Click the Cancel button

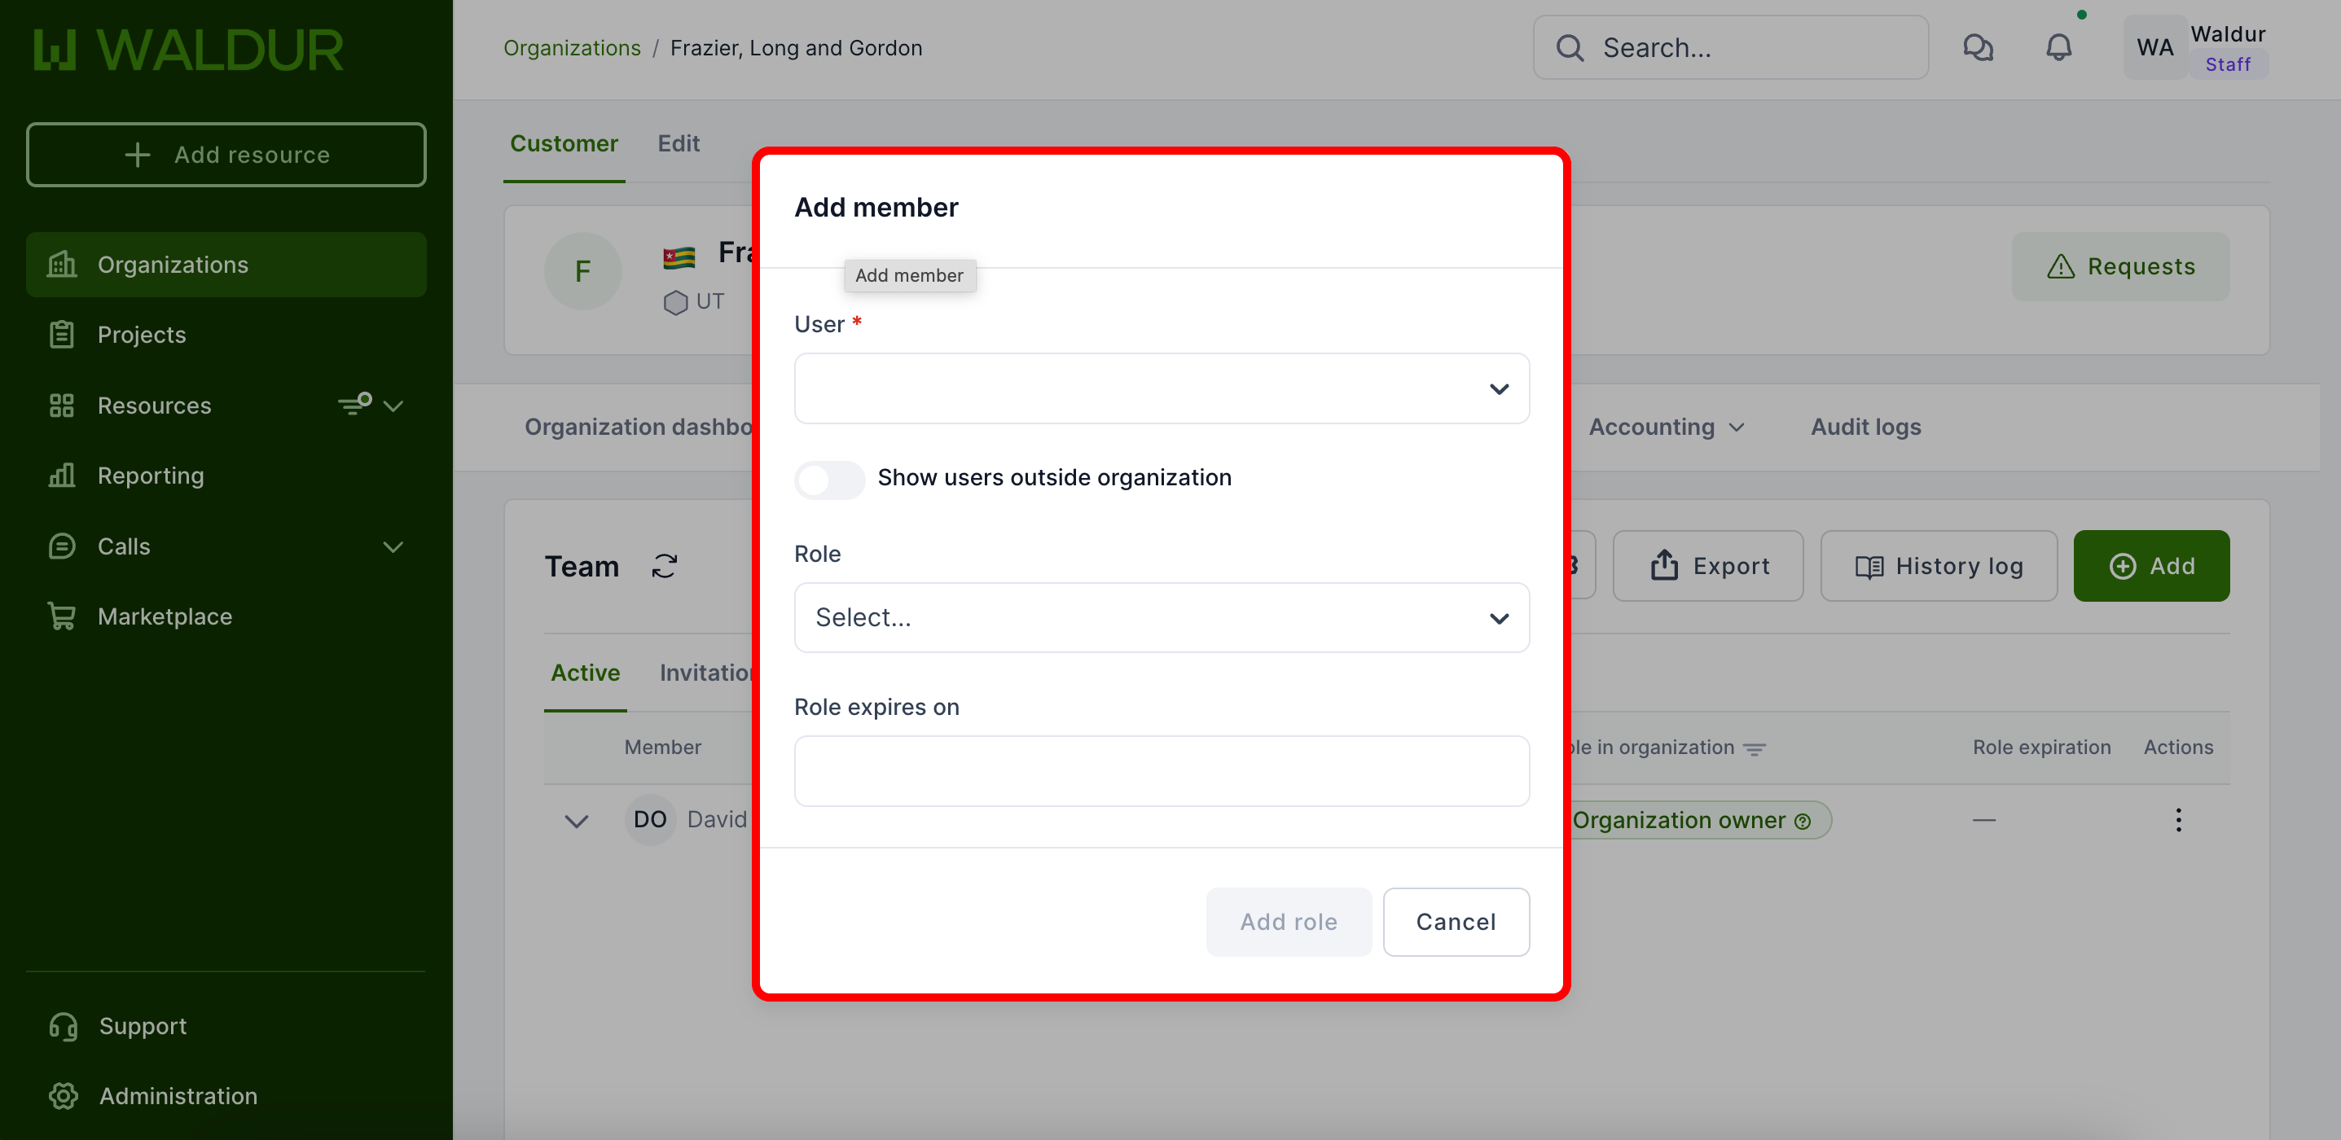point(1455,921)
